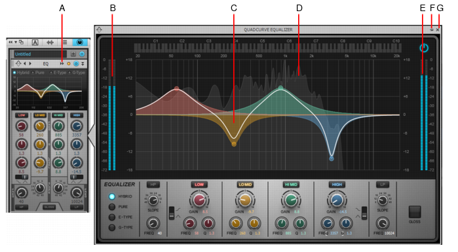Add a module with the plus button
Image resolution: width=458 pixels, height=252 pixels.
coord(73,54)
